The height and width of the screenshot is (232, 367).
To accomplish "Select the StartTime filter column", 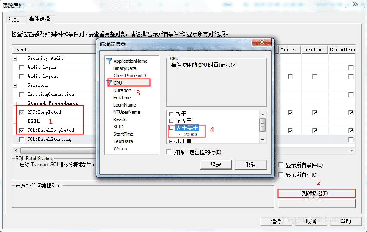I will click(x=123, y=134).
